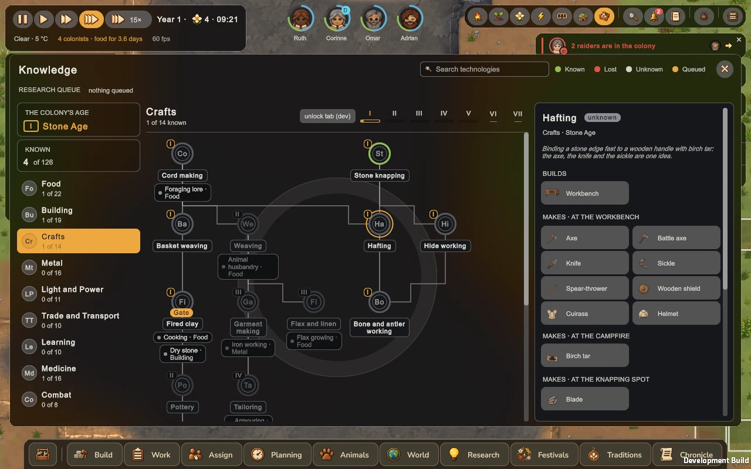Select the Hide working tech node

[445, 224]
